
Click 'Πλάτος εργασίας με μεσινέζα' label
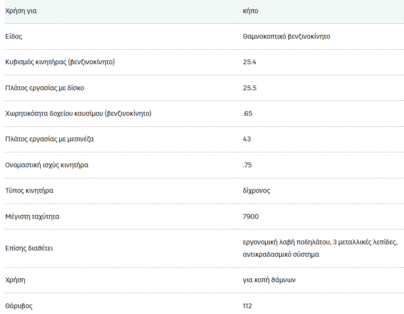point(49,139)
